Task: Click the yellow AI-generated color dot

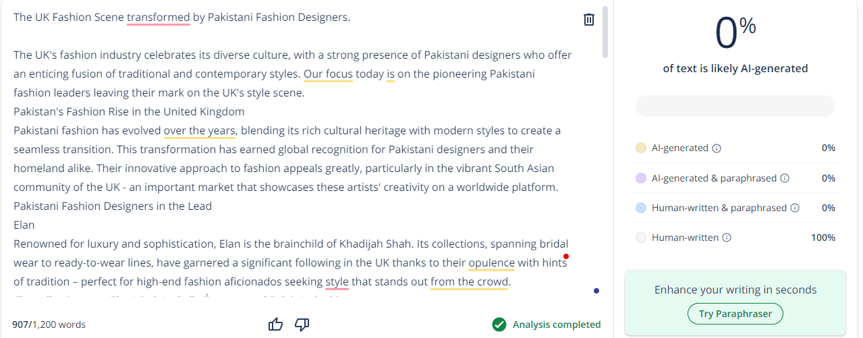Action: pyautogui.click(x=641, y=148)
